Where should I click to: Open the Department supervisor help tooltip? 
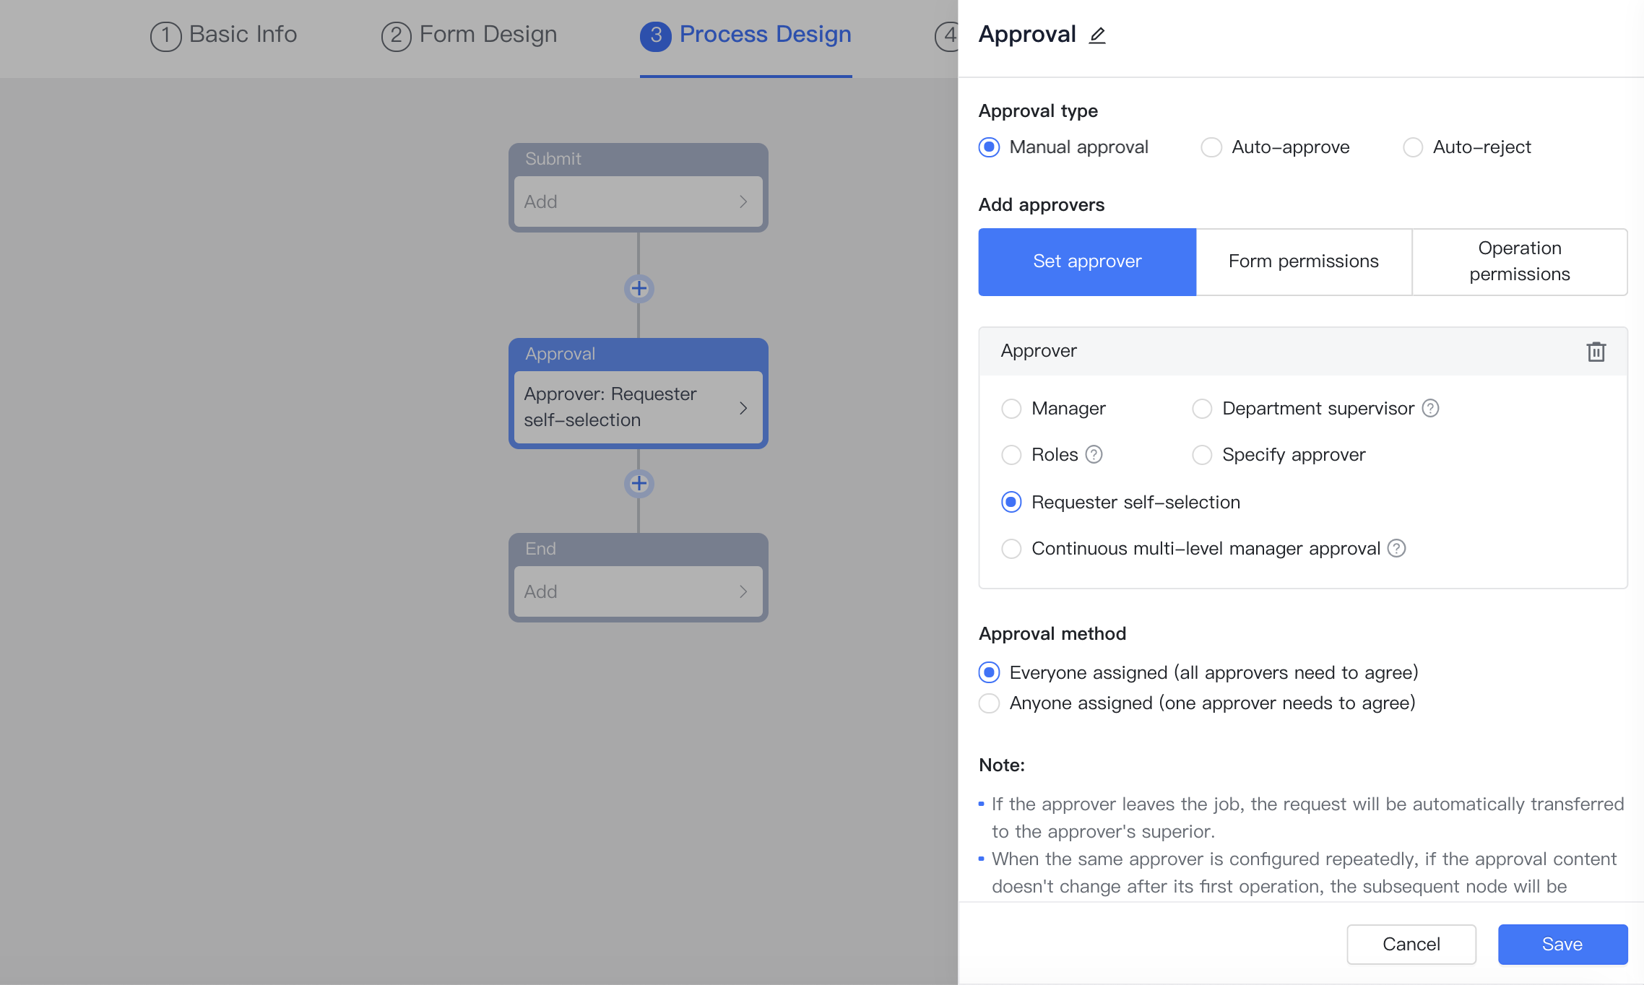pos(1431,408)
